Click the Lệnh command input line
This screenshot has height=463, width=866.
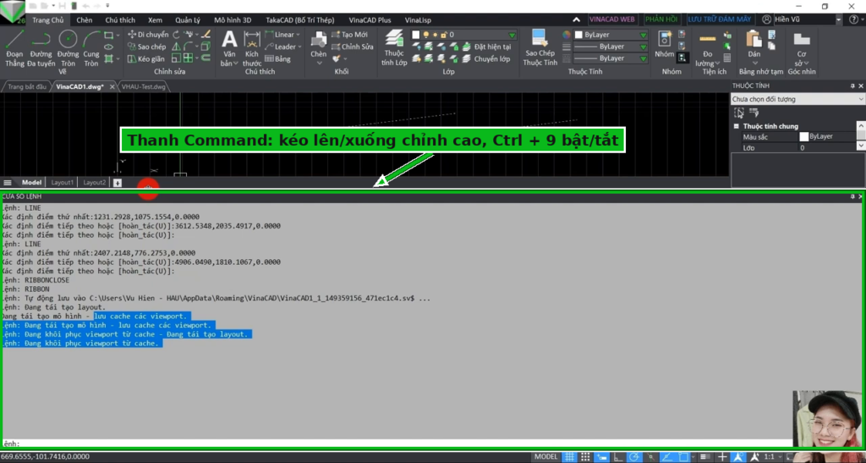(x=397, y=444)
